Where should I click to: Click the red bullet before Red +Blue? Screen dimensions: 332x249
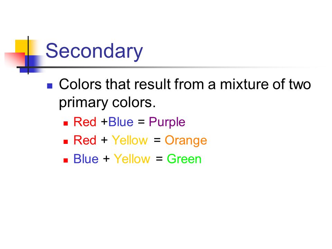pos(66,123)
